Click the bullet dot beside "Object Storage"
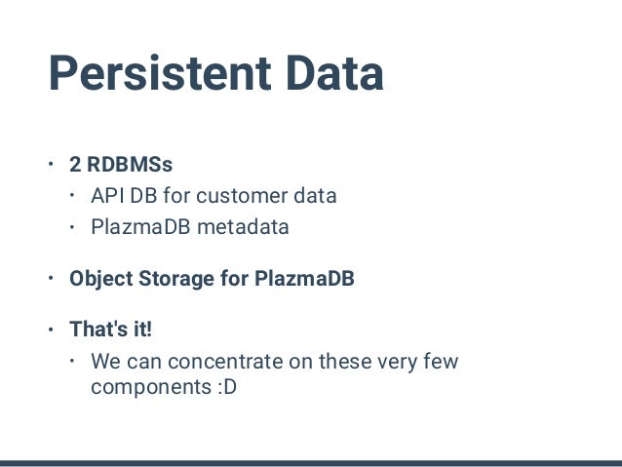This screenshot has height=467, width=622. pos(51,278)
